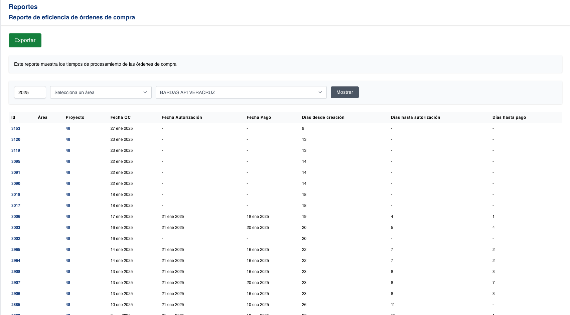Click the green Exportar button

click(25, 40)
